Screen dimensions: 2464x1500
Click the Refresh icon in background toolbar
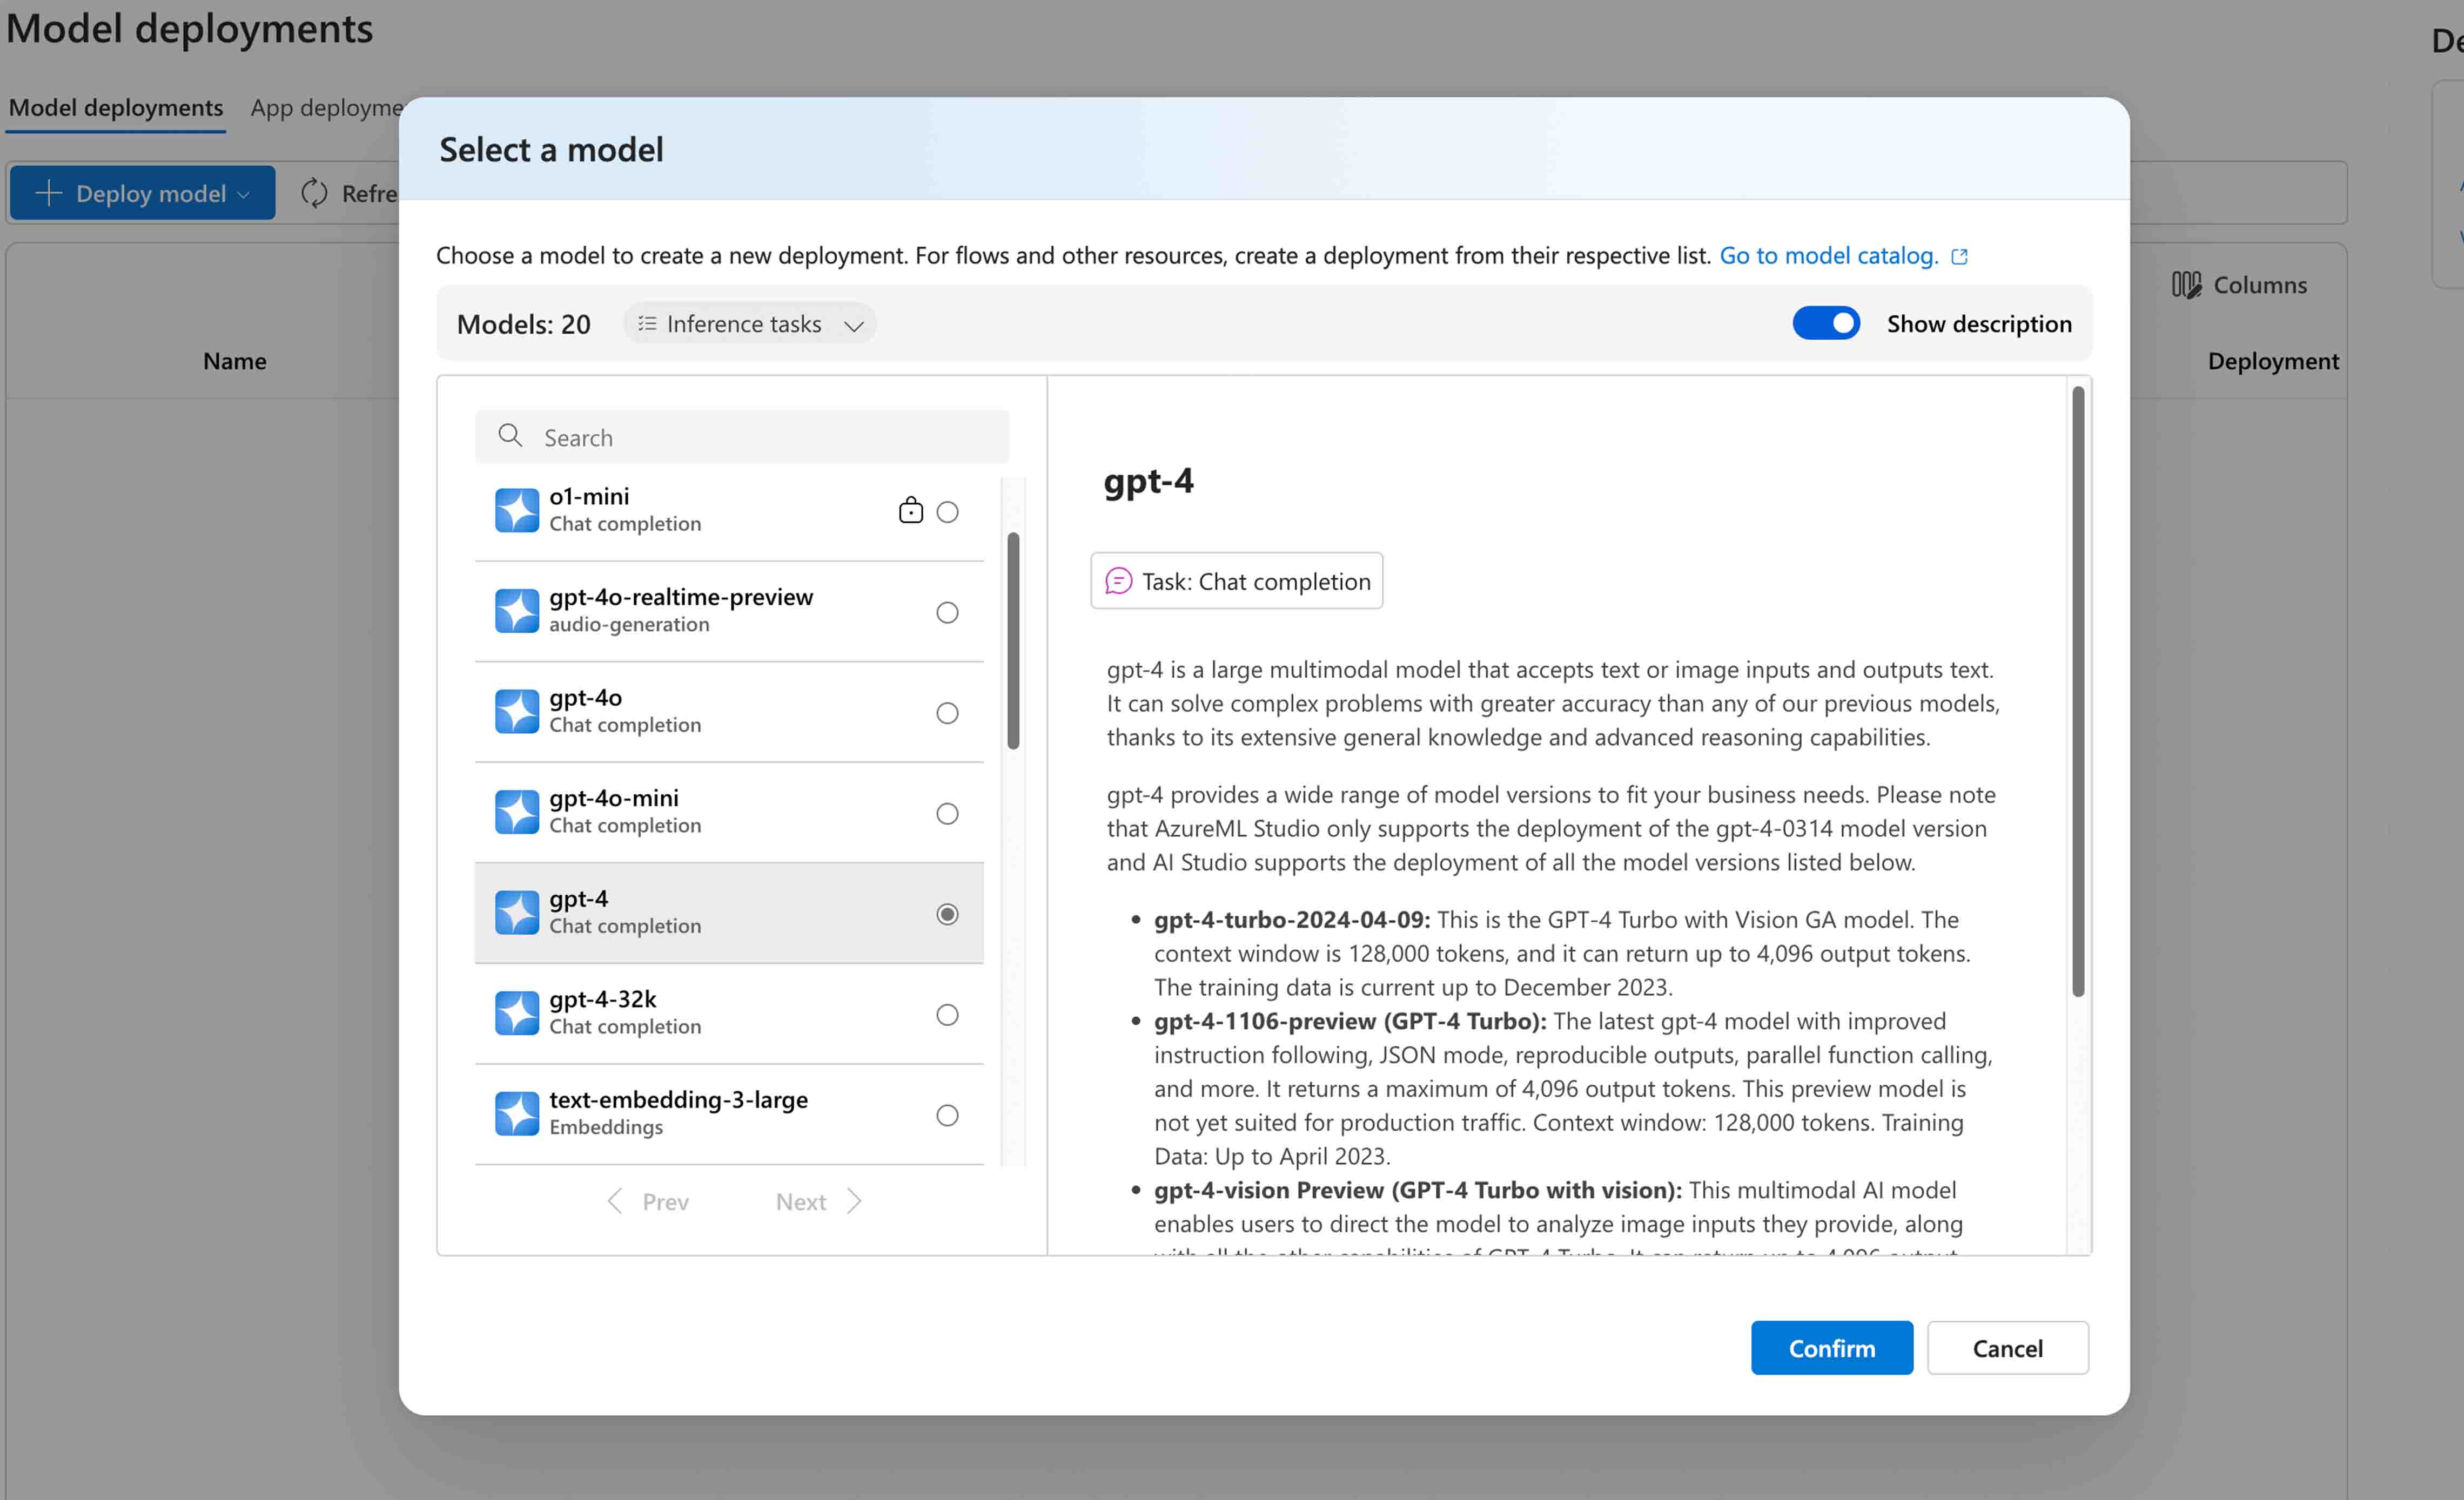[x=314, y=193]
